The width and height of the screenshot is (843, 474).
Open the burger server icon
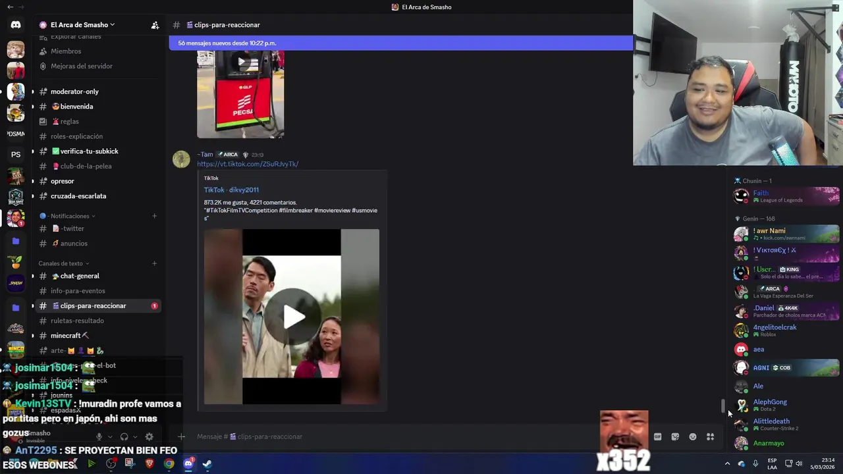click(x=16, y=113)
